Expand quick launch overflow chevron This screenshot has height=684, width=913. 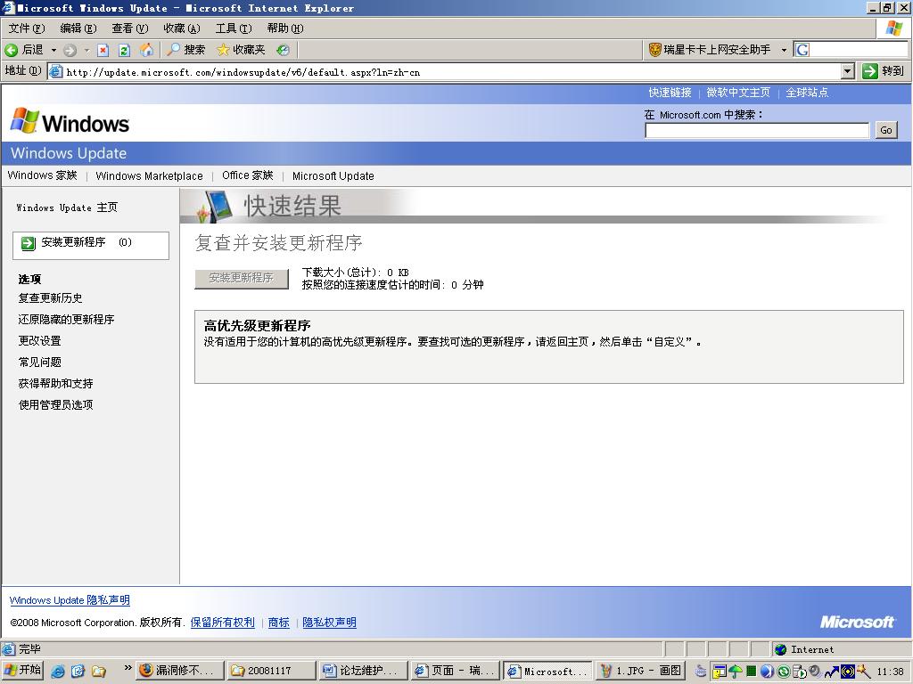coord(127,668)
